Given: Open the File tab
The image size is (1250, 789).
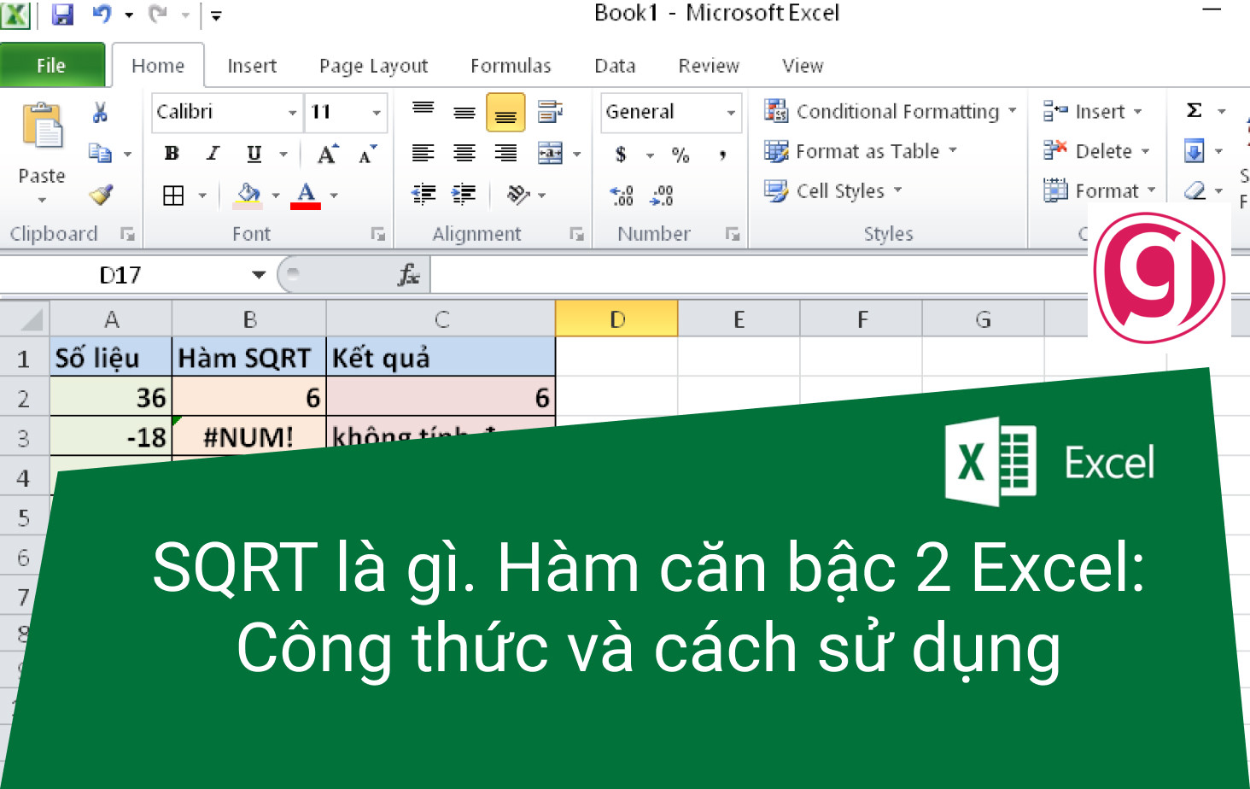Looking at the screenshot, I should tap(52, 65).
